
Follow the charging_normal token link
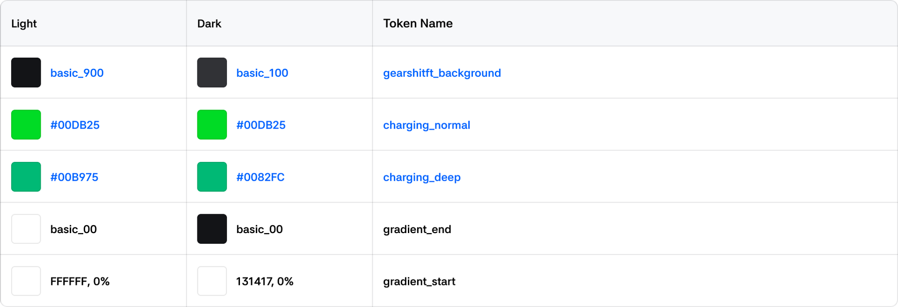click(x=427, y=125)
